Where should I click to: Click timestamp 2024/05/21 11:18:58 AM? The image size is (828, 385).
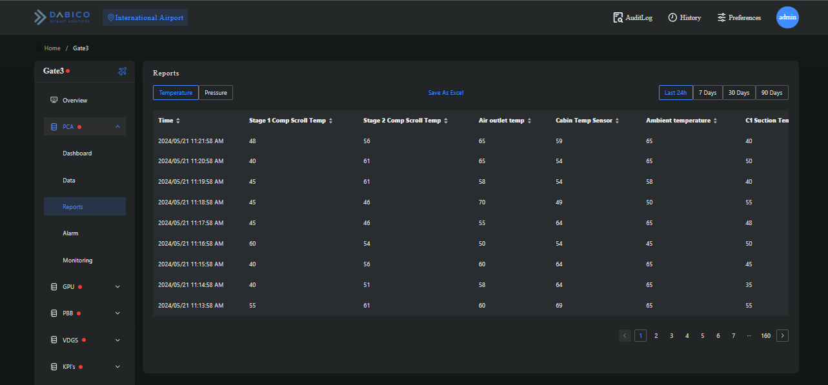point(191,202)
